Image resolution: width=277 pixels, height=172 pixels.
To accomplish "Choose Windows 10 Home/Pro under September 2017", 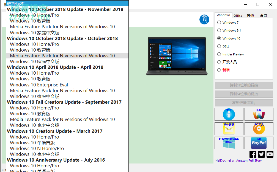I will coord(67,108).
